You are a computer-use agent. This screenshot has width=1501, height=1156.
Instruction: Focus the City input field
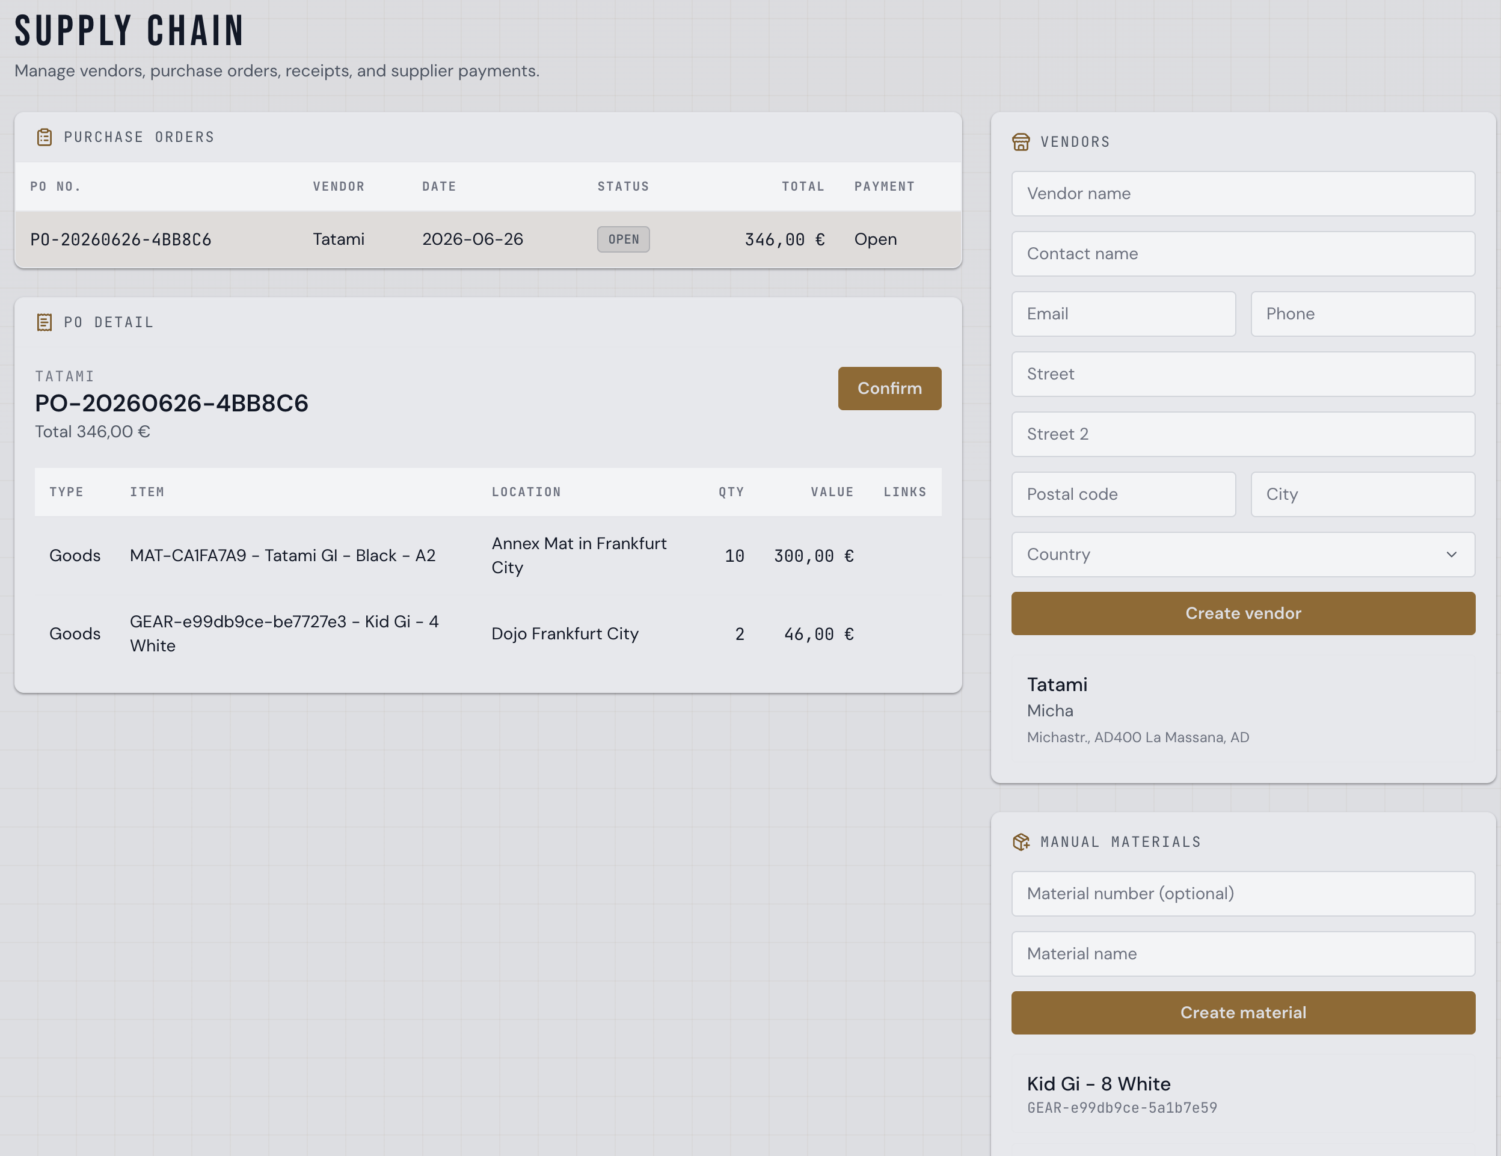[1363, 494]
